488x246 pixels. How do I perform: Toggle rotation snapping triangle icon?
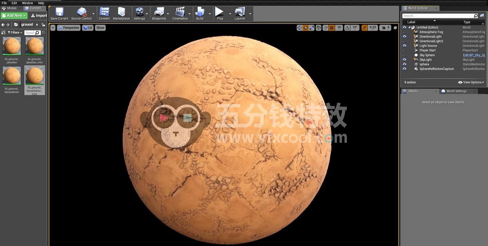point(347,28)
